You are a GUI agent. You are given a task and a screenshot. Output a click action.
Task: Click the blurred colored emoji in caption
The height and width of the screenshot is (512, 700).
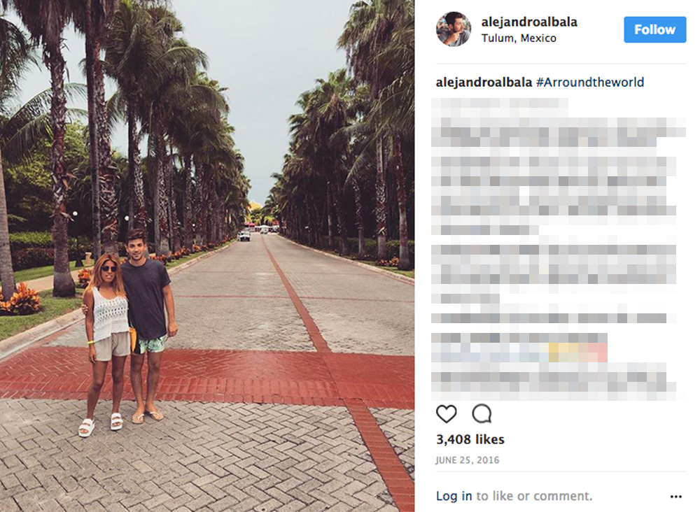[x=577, y=352]
